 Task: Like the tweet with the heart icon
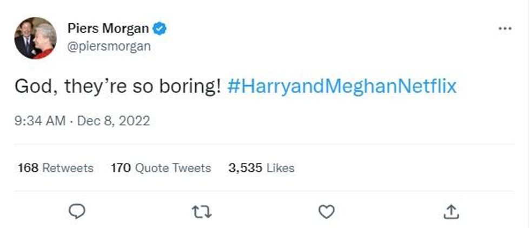coord(326,212)
